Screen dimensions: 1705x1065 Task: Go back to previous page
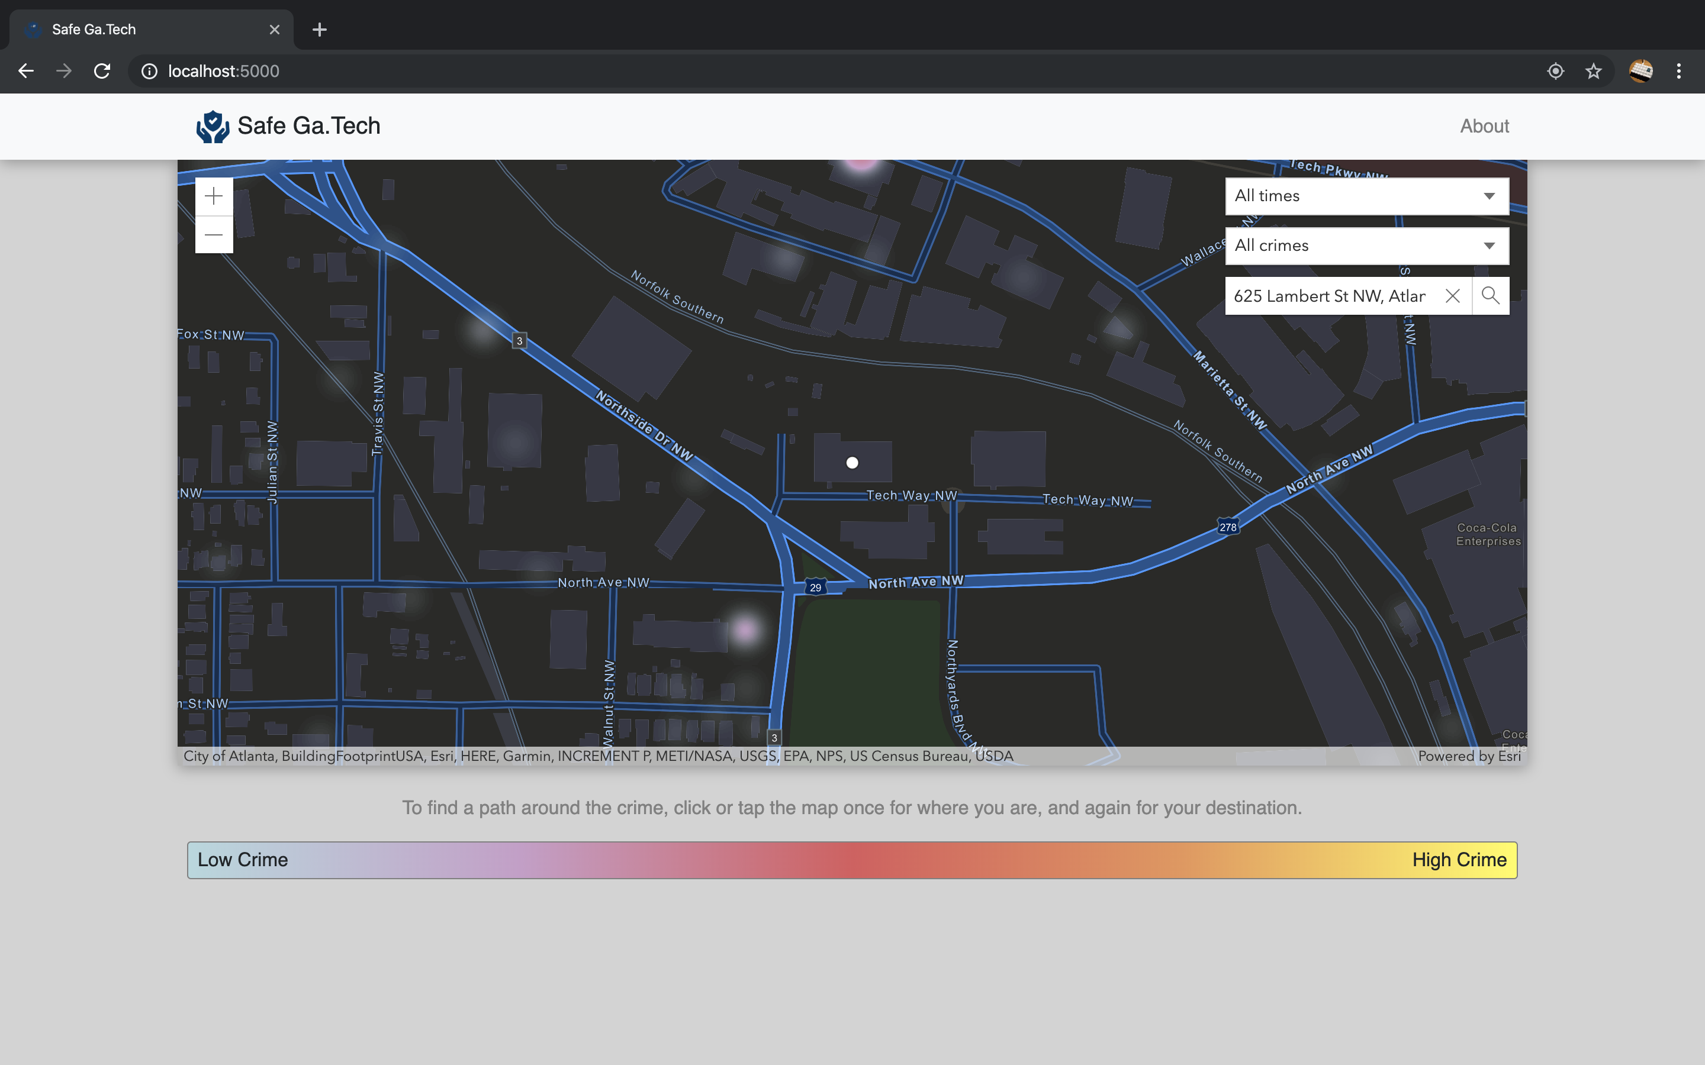[26, 71]
